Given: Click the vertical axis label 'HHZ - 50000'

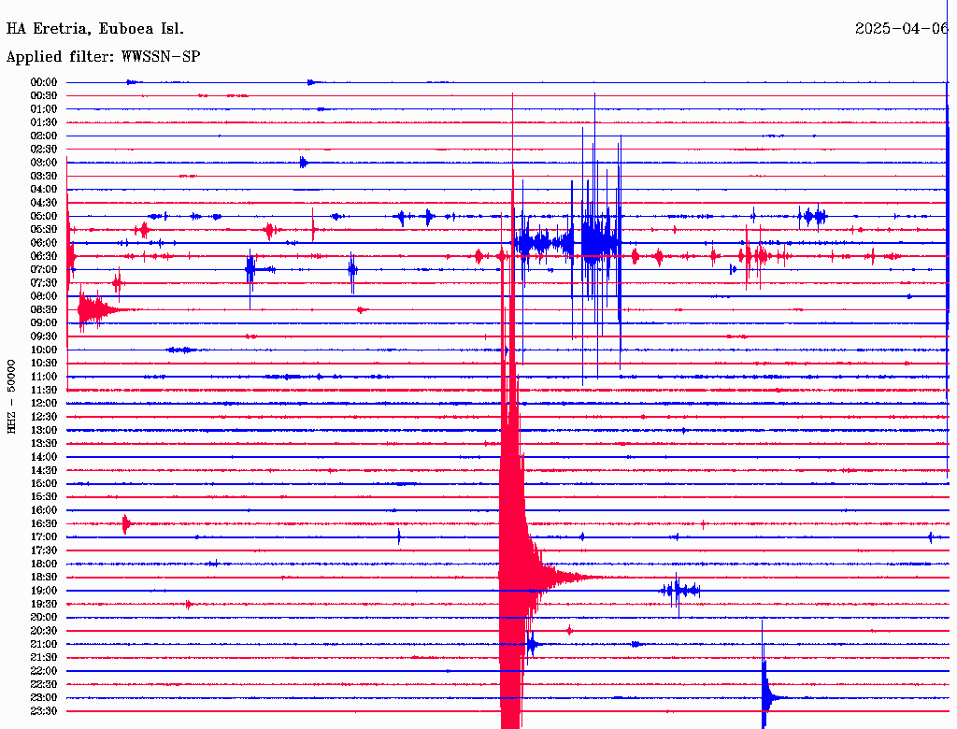Looking at the screenshot, I should pos(11,396).
